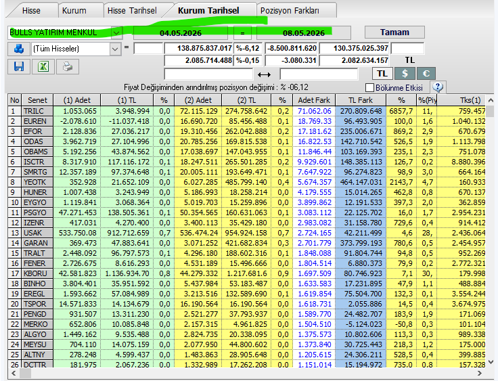Viewport: 498px width, 381px height.
Task: Export table with the Excel icon
Action: click(x=43, y=67)
